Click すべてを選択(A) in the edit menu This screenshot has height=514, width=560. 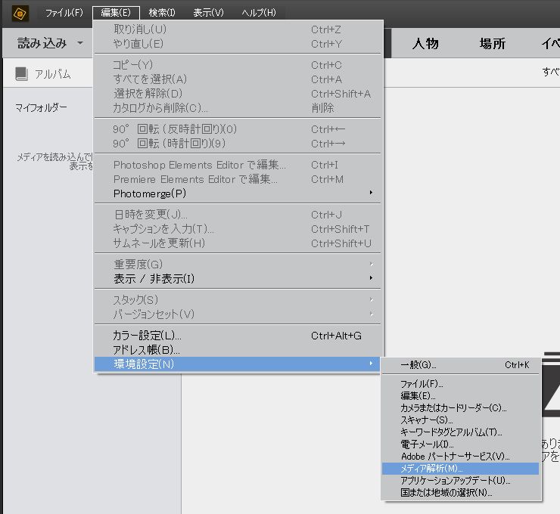pos(238,79)
